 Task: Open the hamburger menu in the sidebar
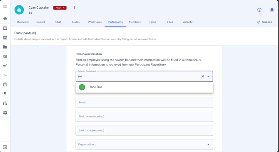click(x=5, y=7)
